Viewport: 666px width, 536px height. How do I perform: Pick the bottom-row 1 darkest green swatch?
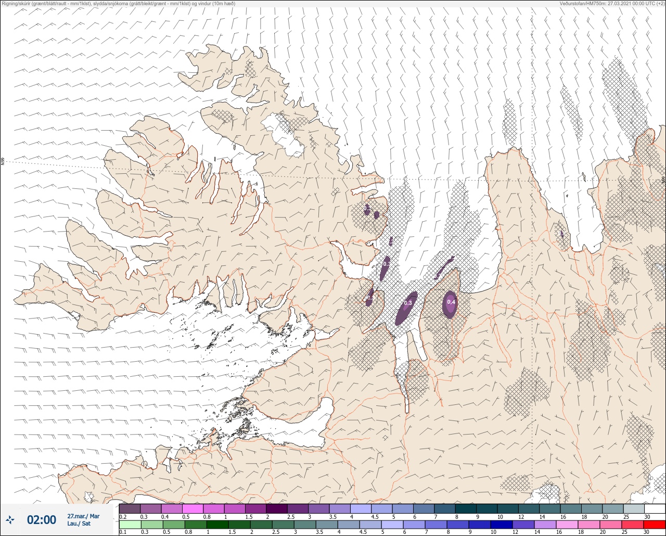217,525
